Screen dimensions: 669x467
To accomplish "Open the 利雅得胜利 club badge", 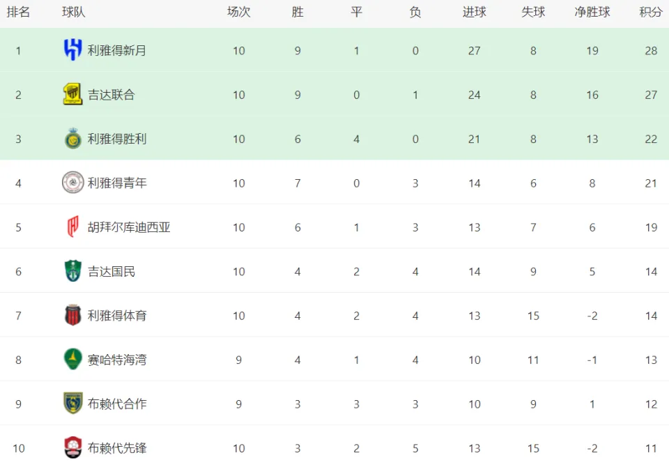I will [73, 138].
